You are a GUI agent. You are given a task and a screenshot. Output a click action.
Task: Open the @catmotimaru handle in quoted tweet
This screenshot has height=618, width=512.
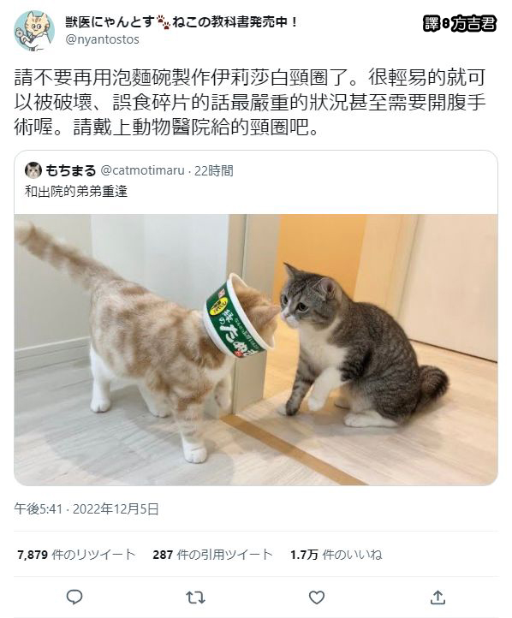pyautogui.click(x=143, y=170)
